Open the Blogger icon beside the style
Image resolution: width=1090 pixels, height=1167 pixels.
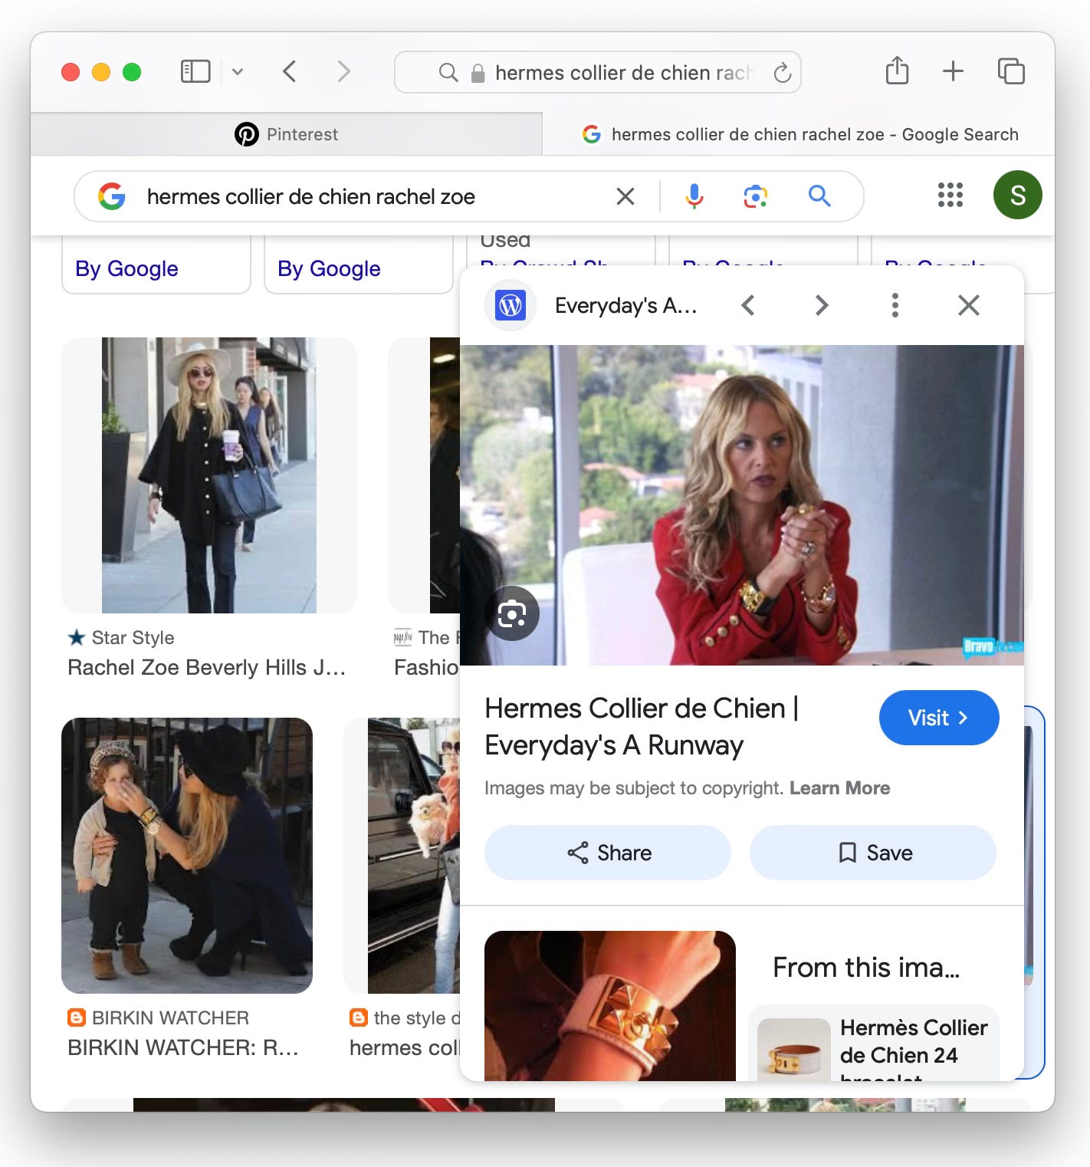pos(359,1017)
